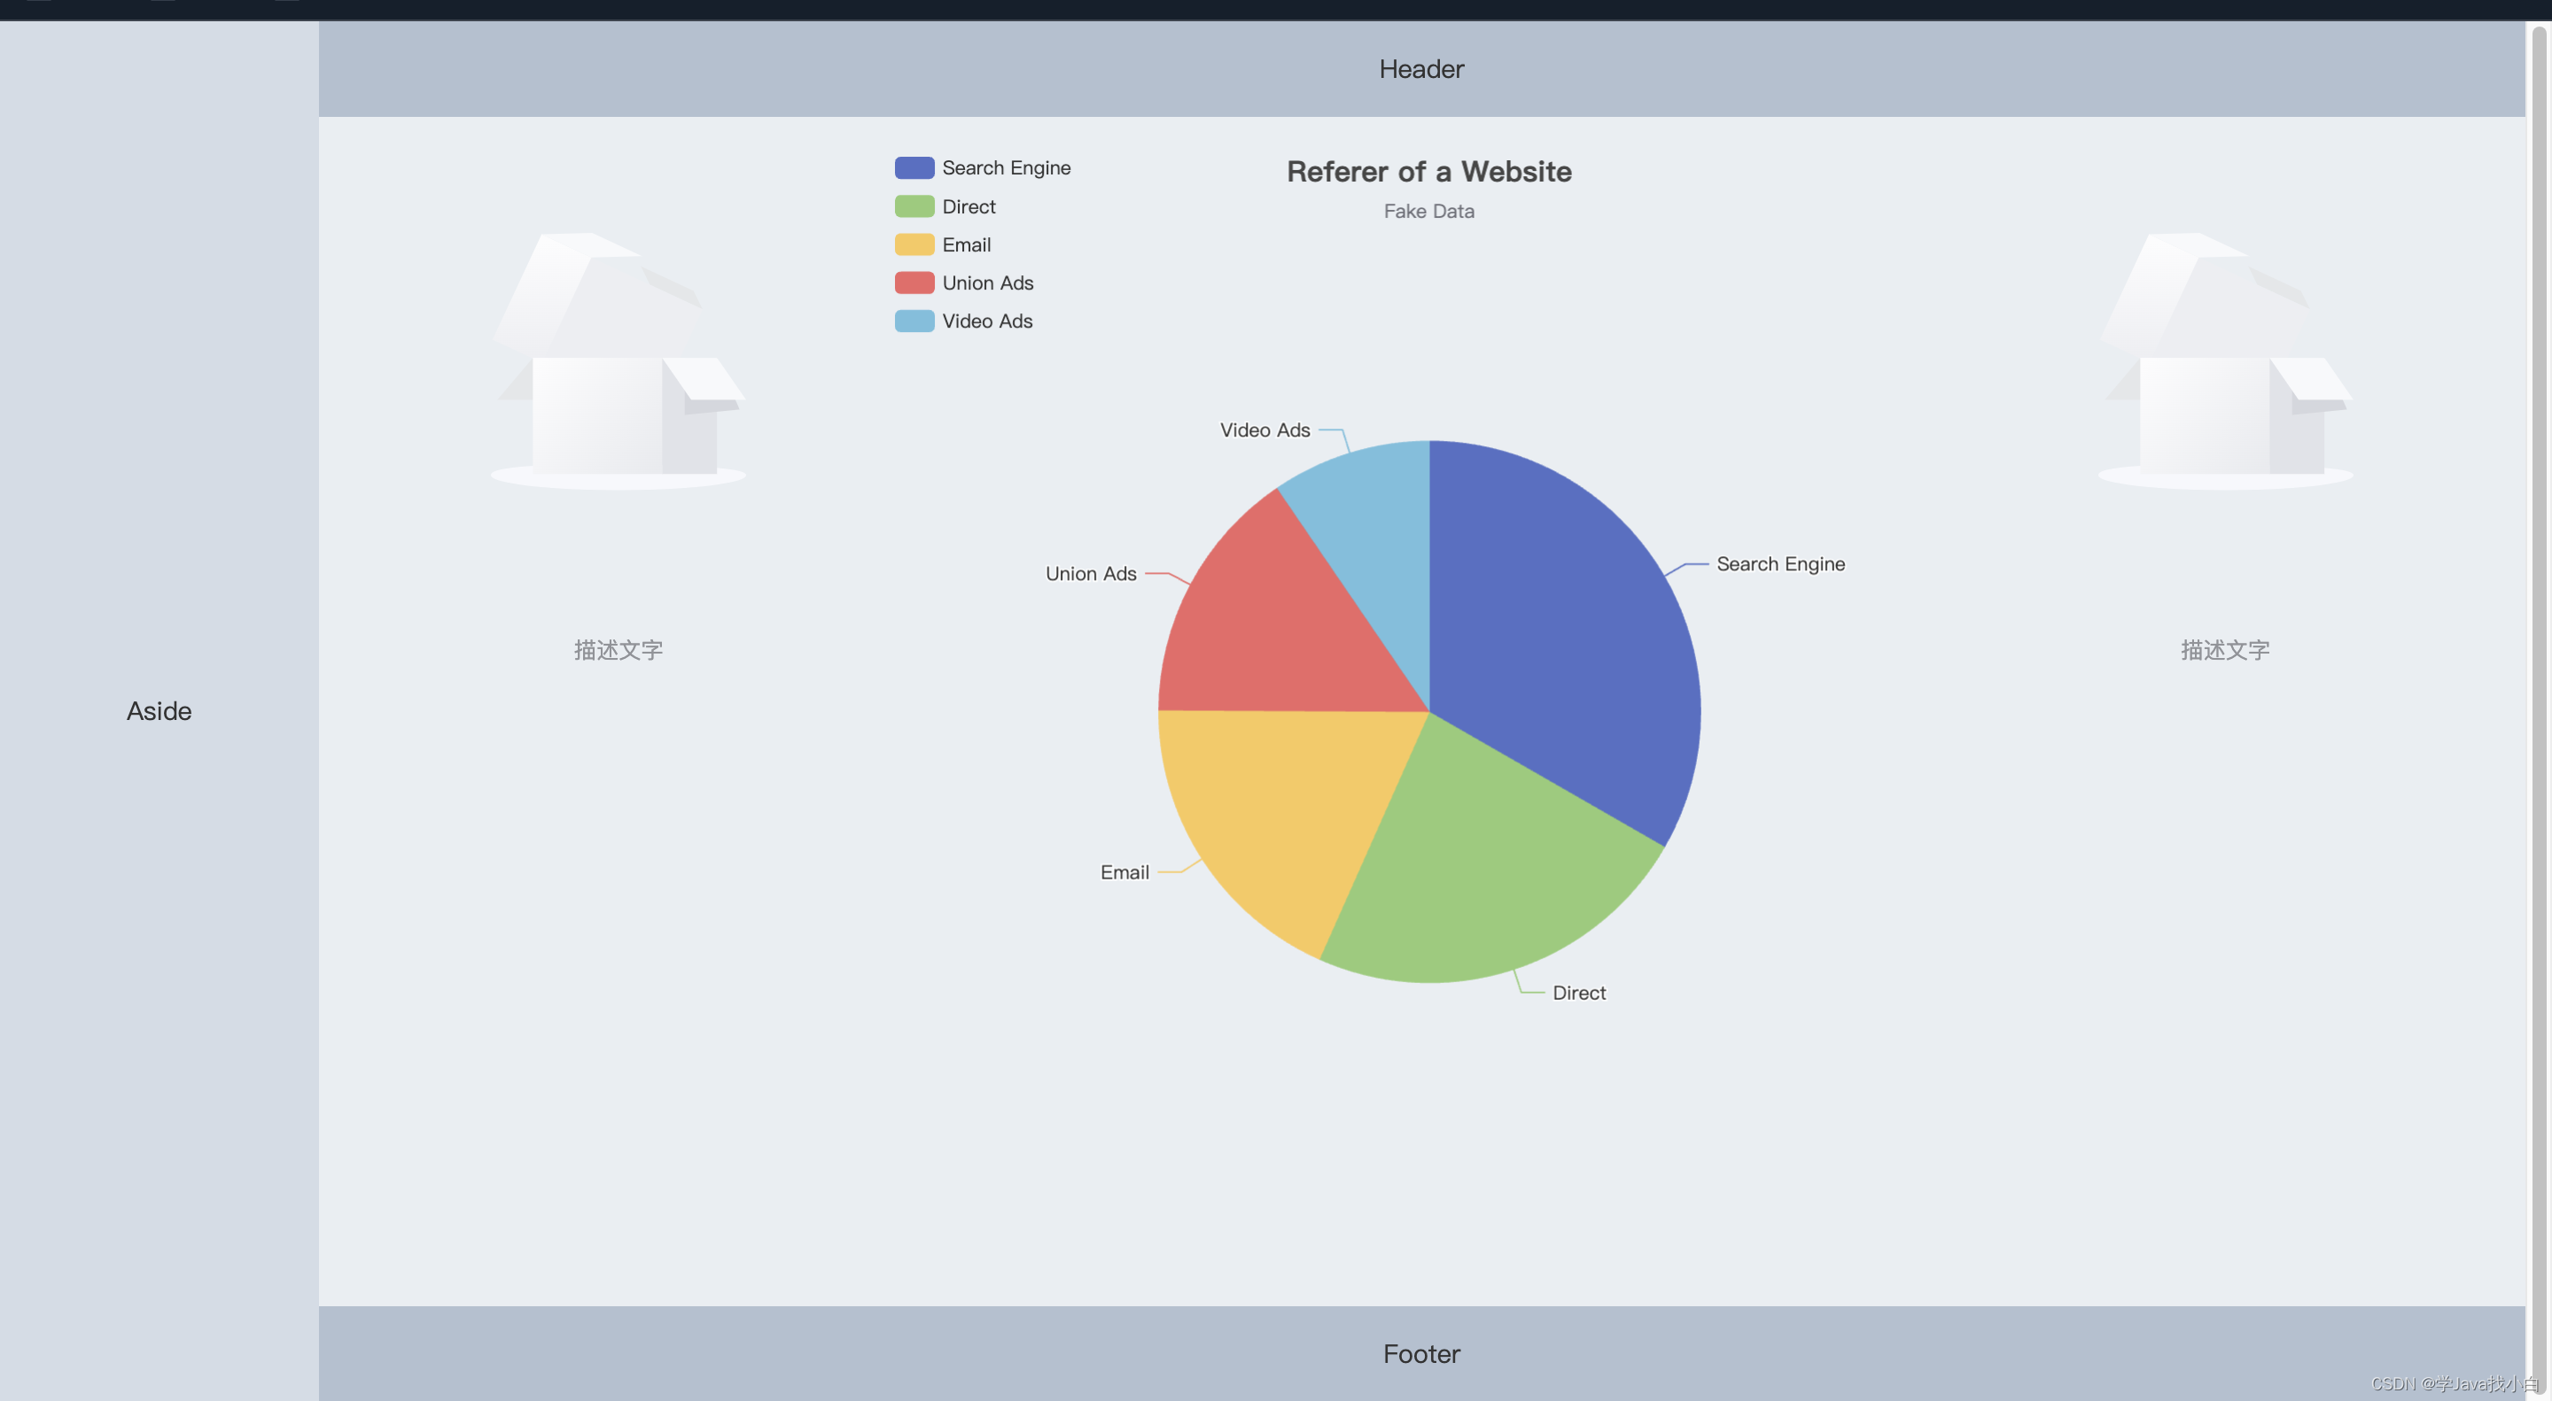Click the left empty-state box image

tap(619, 361)
